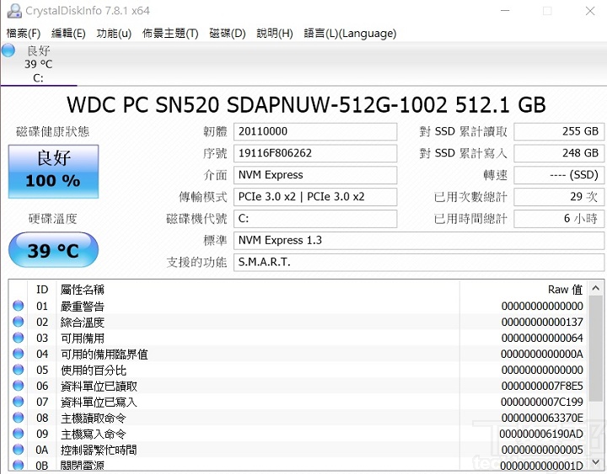
Task: Select the 主機讀取命令 attribute name
Action: click(94, 418)
